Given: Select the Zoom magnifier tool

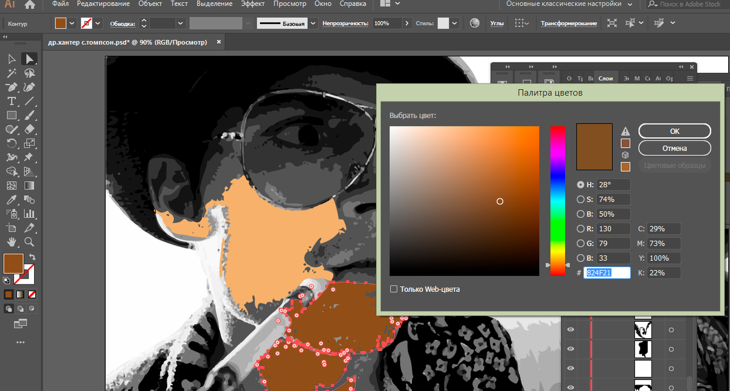Looking at the screenshot, I should [29, 242].
